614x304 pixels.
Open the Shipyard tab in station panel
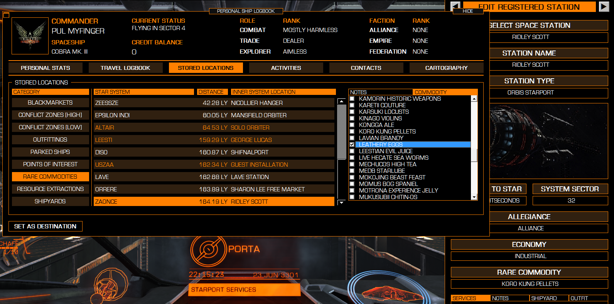pyautogui.click(x=549, y=298)
